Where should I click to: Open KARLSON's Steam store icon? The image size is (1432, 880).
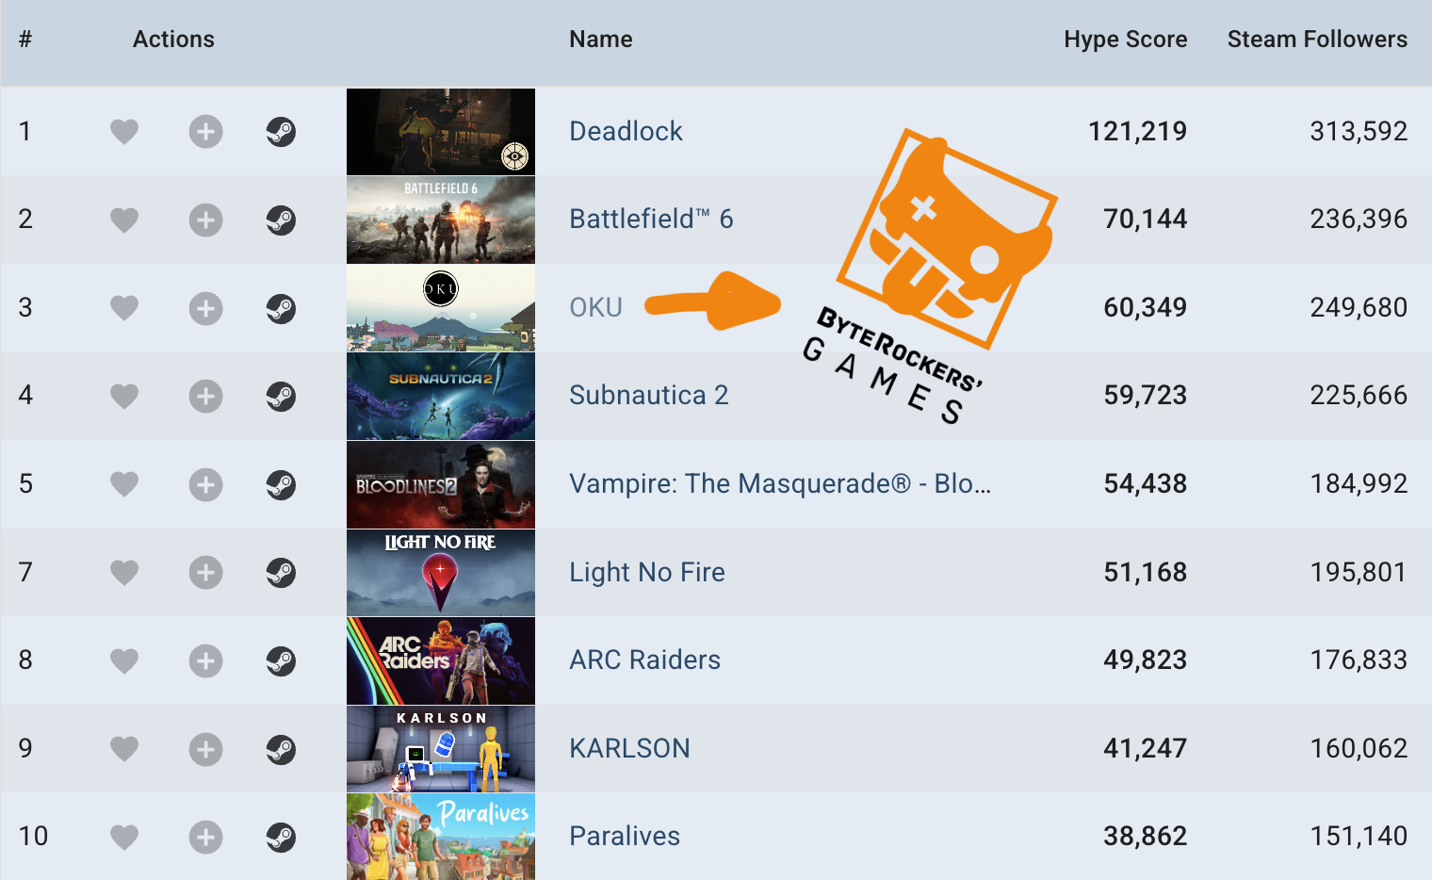click(x=281, y=749)
